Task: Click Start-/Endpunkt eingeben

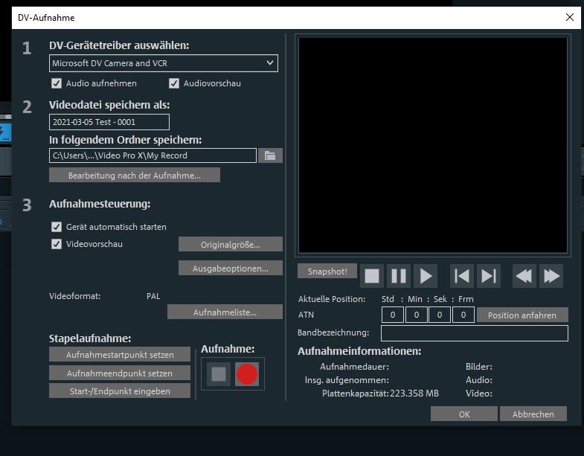Action: click(120, 391)
